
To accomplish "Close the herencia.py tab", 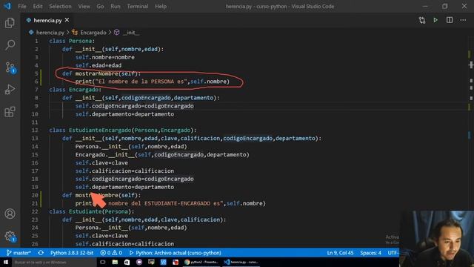I will tap(67, 20).
